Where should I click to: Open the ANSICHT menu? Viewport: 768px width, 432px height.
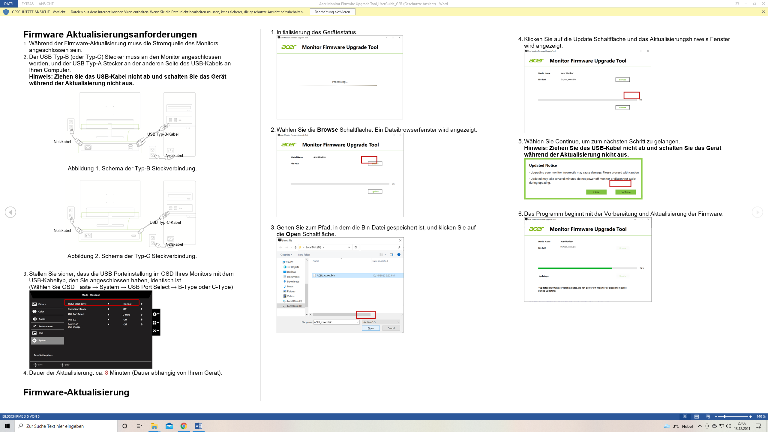pyautogui.click(x=46, y=4)
